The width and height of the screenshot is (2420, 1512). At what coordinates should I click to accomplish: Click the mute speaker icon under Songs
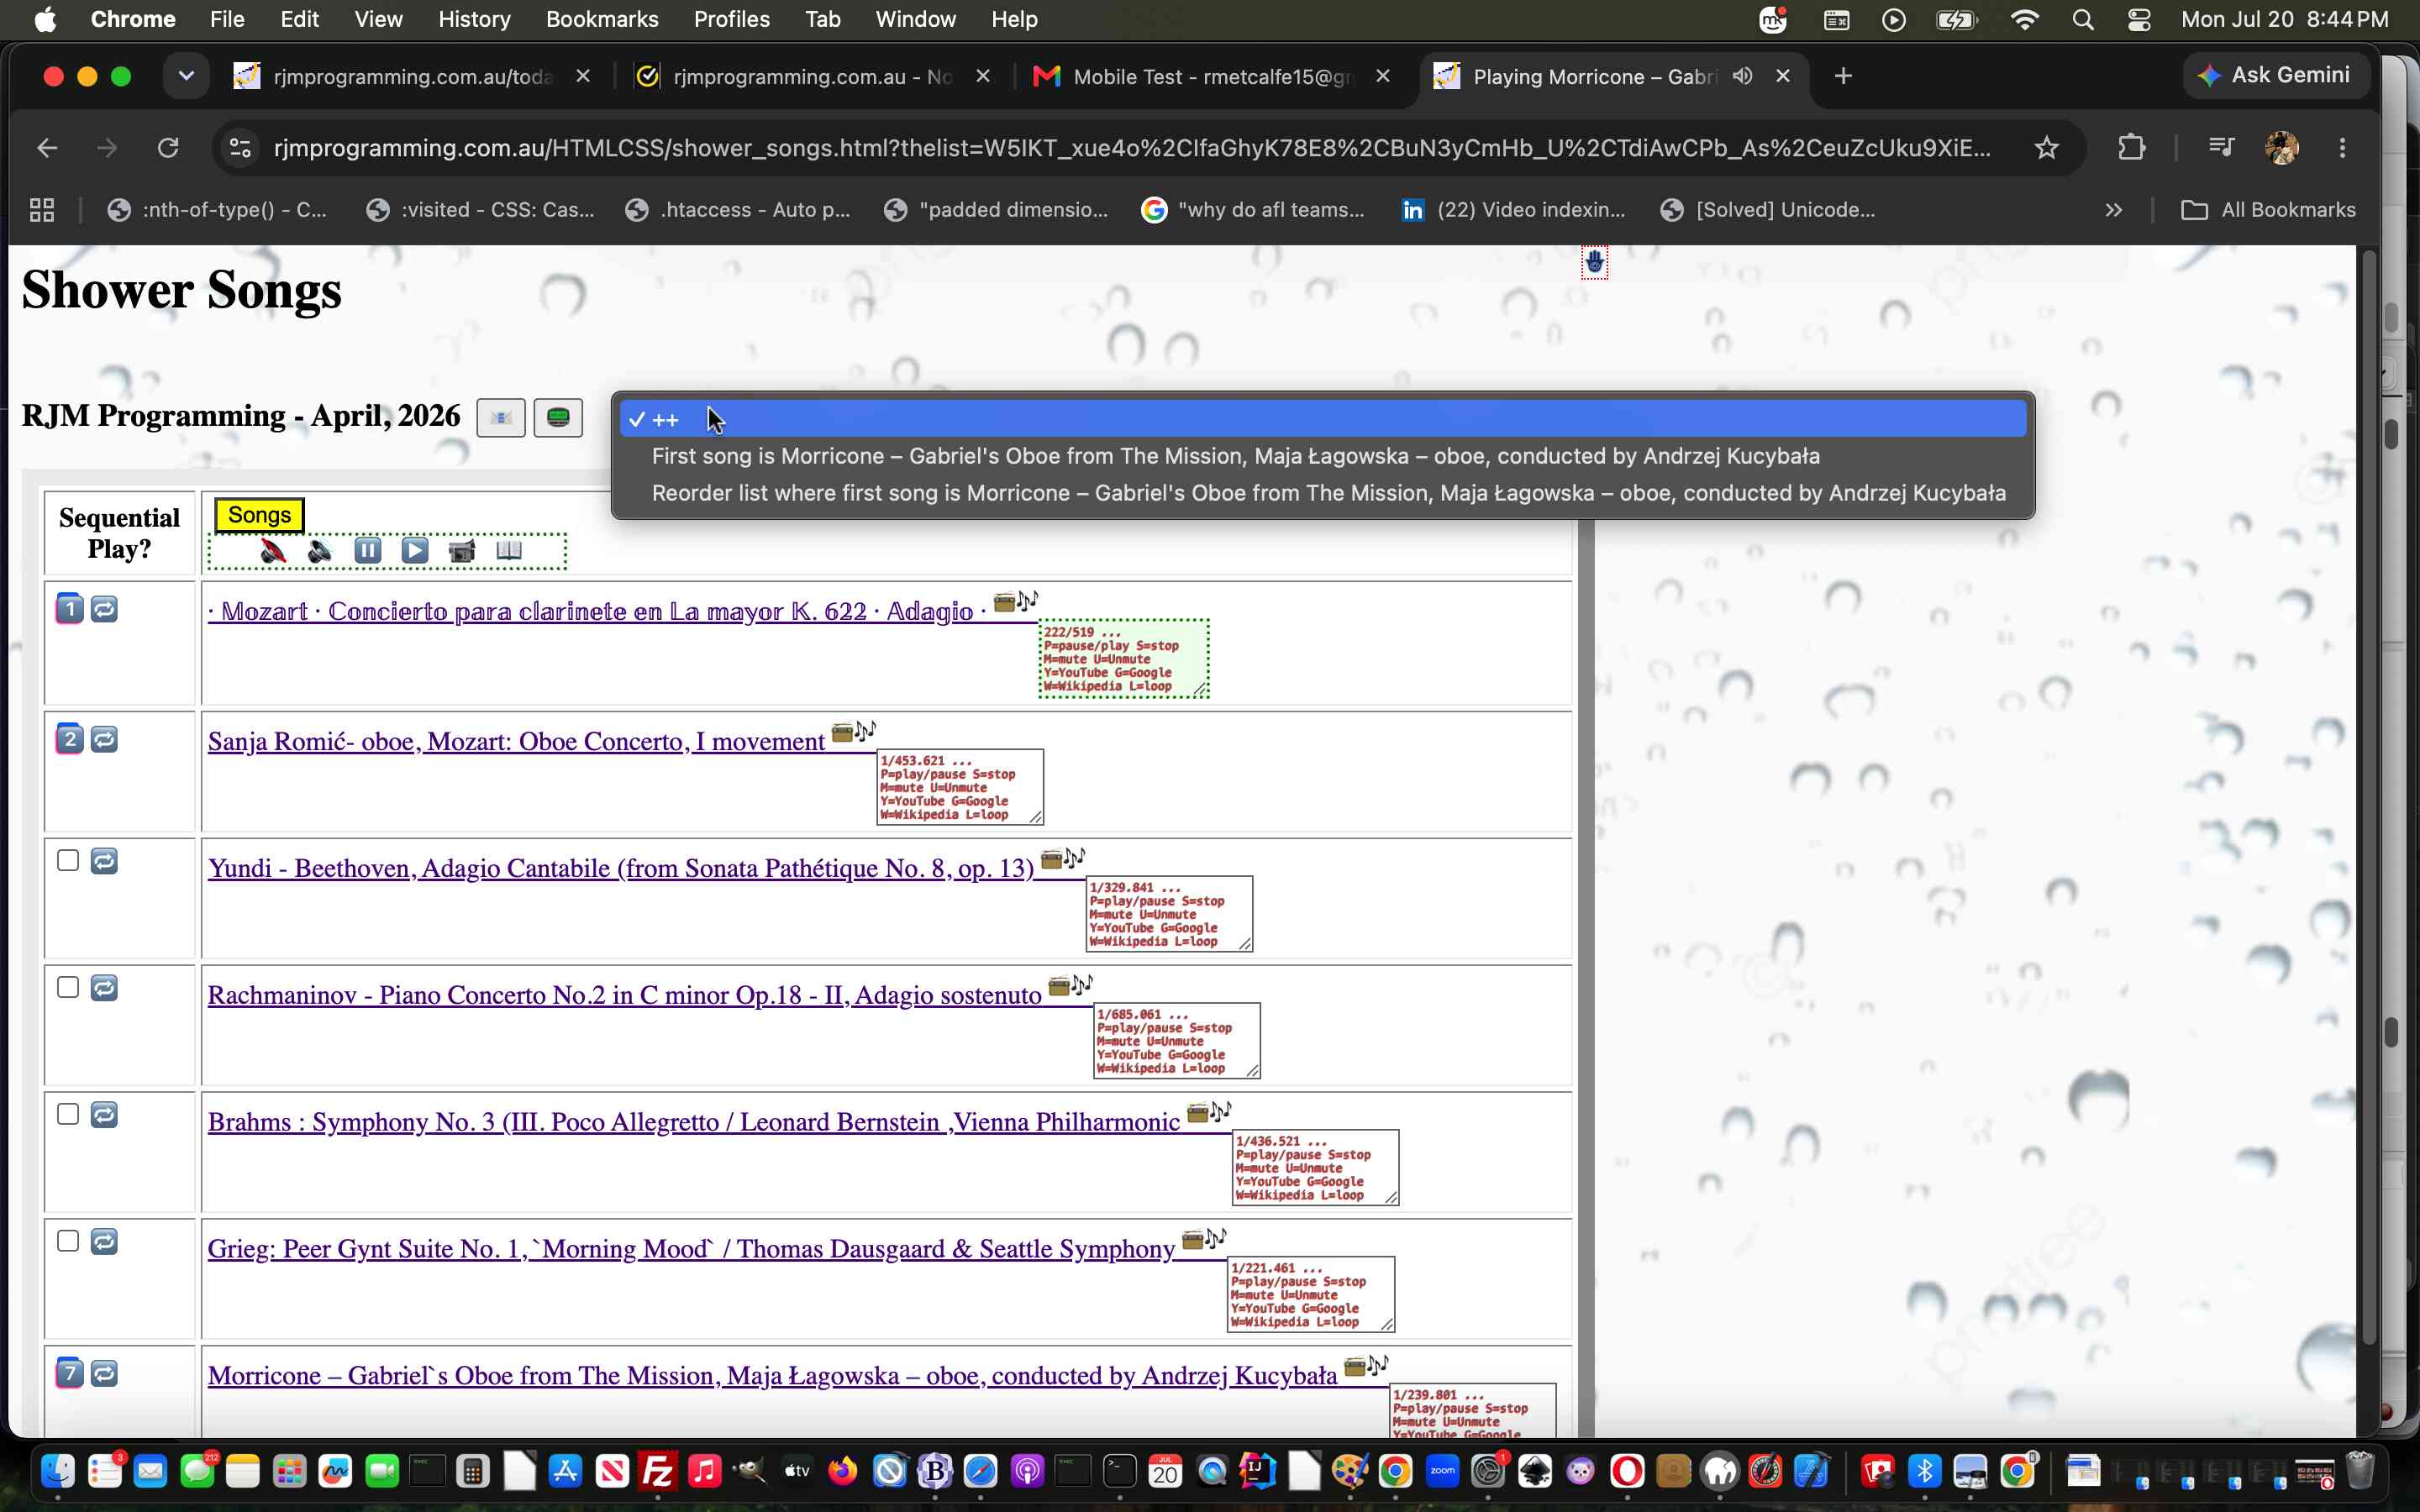click(272, 551)
